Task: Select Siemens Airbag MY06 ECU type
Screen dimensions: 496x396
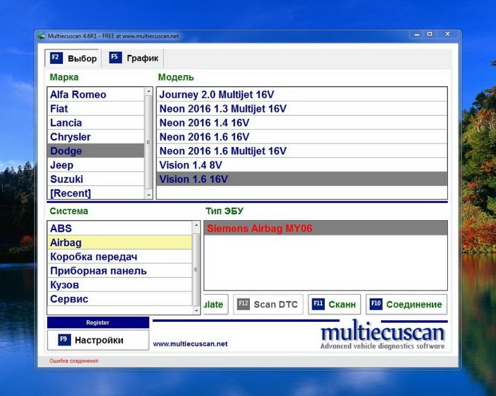Action: coord(326,229)
